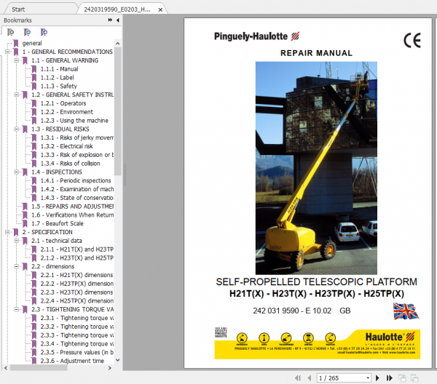The width and height of the screenshot is (437, 384).
Task: Go to the next page button
Action: tap(377, 378)
